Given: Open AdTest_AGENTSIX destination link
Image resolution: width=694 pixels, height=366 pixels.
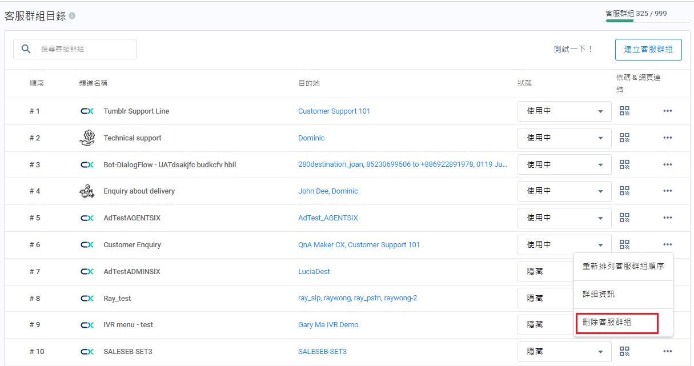Looking at the screenshot, I should point(328,218).
